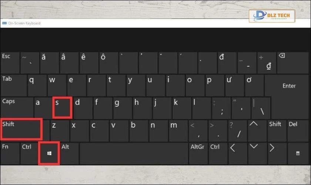Click the down arrow key
The image size is (311, 185).
click(257, 154)
